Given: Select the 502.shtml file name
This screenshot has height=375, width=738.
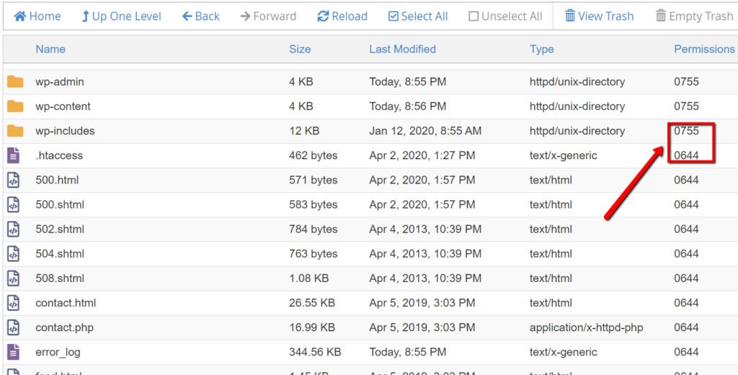Looking at the screenshot, I should [60, 230].
